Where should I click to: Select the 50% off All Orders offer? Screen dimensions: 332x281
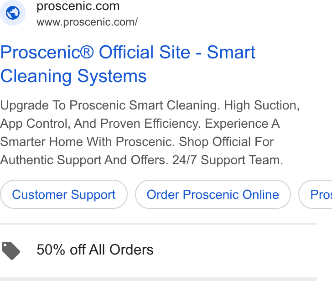[95, 250]
